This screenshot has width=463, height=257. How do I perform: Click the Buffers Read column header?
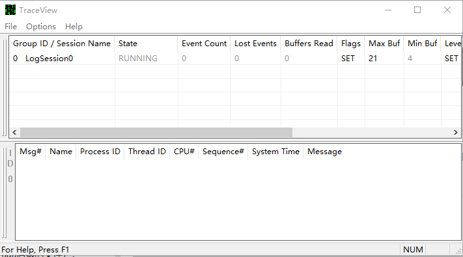(x=309, y=44)
